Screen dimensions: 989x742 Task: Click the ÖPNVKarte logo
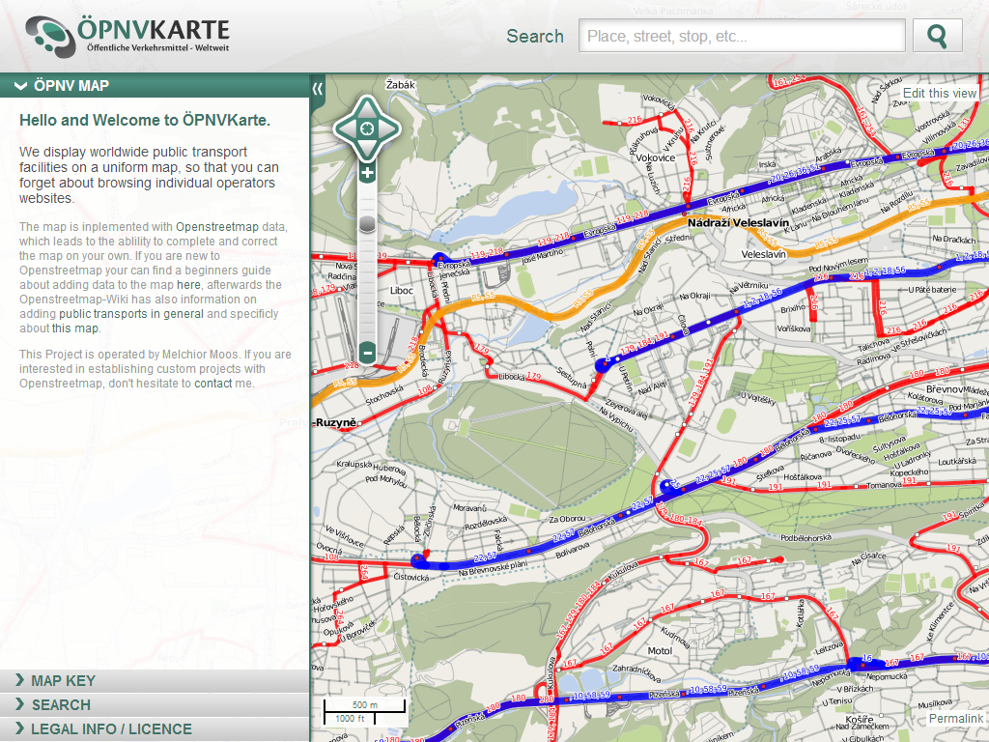(x=127, y=36)
